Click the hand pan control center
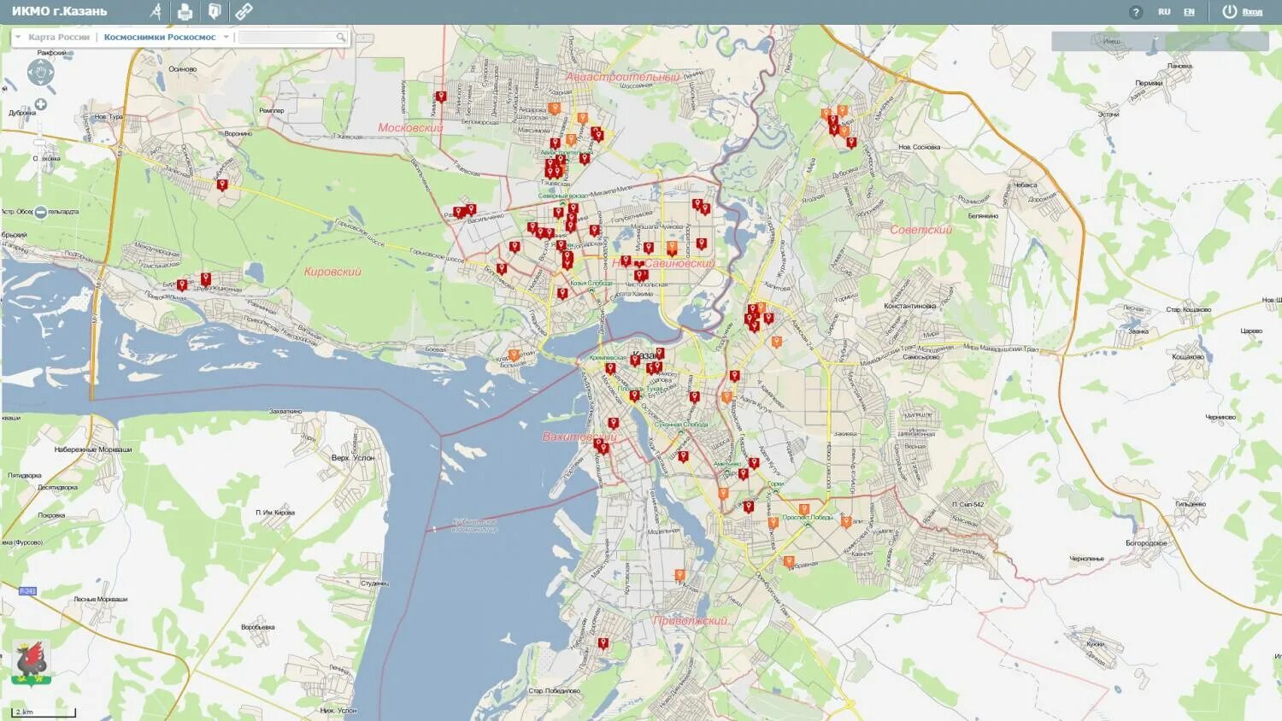 click(x=41, y=73)
